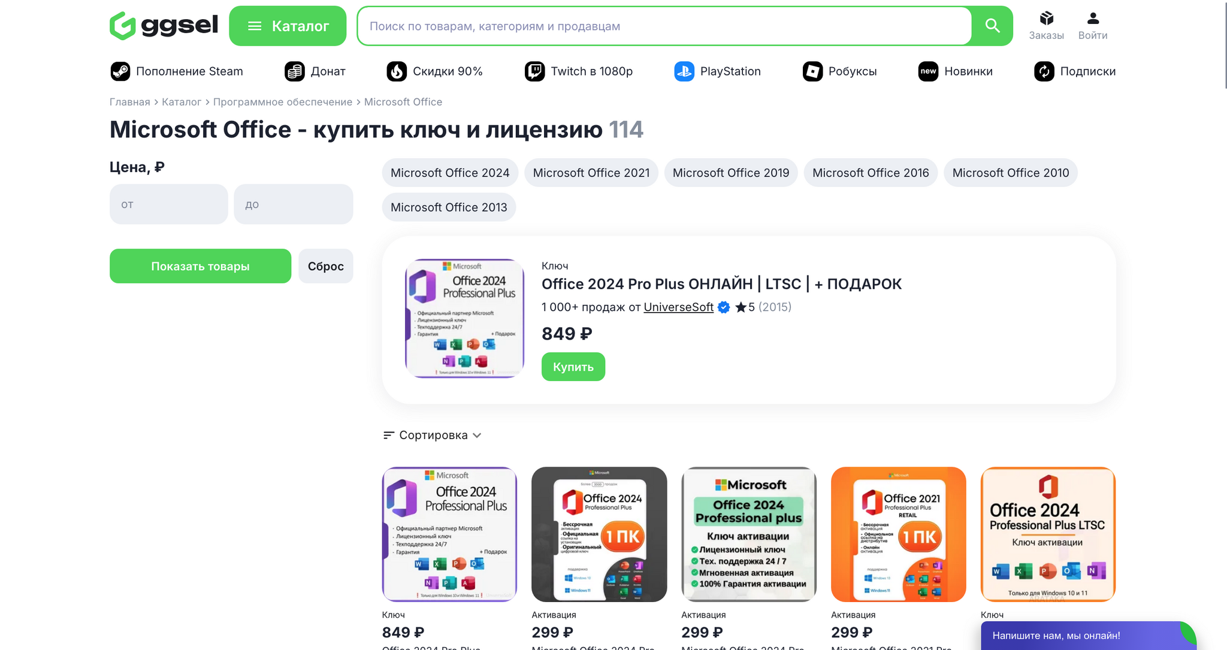Open the Orders box icon
Screen dimensions: 1227x650
tap(1046, 19)
